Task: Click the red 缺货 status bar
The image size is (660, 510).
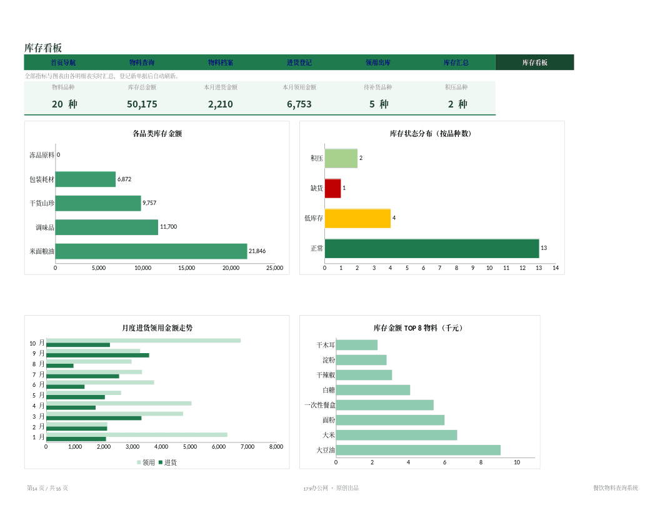Action: point(333,188)
